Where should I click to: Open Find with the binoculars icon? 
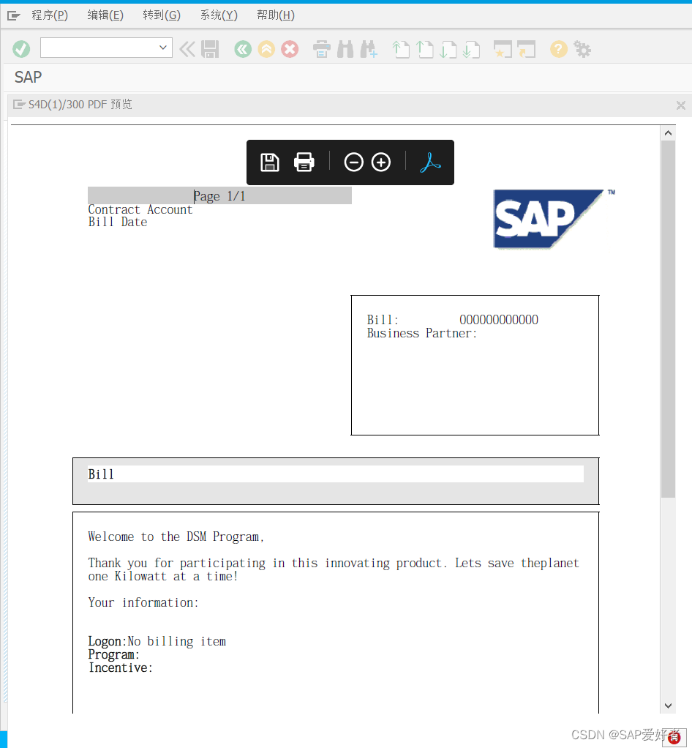(x=345, y=49)
